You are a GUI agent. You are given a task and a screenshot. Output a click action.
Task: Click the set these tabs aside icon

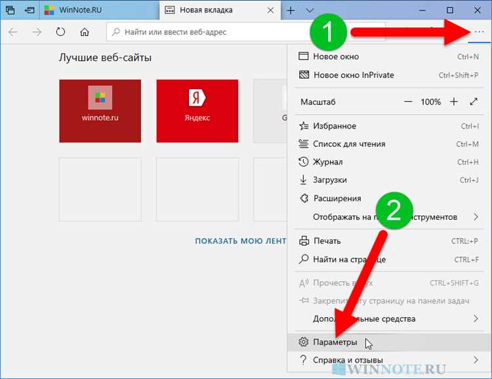[30, 10]
